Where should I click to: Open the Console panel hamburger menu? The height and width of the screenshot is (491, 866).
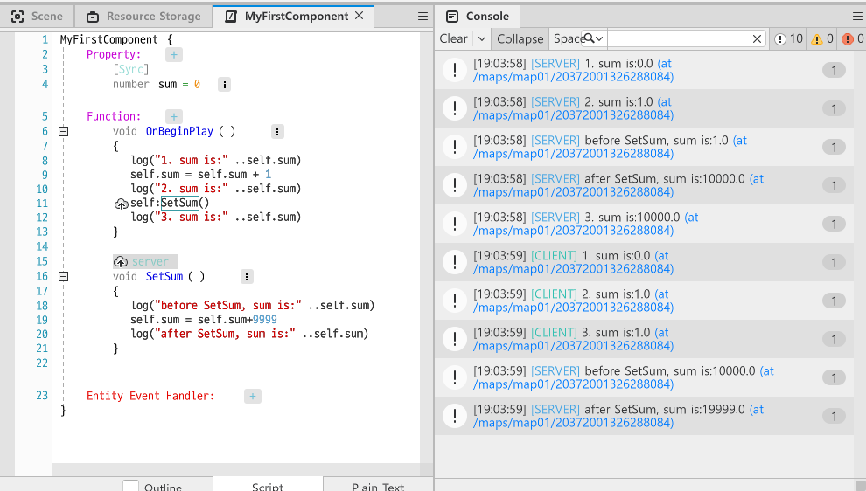(x=858, y=17)
